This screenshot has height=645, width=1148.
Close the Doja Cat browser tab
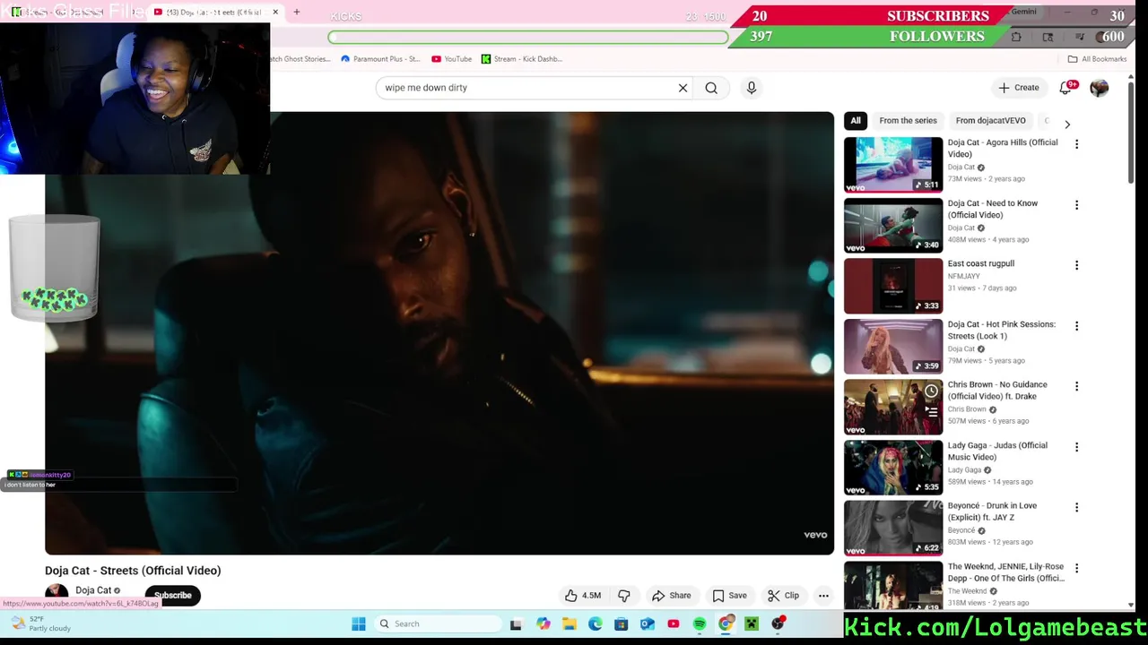(x=275, y=13)
